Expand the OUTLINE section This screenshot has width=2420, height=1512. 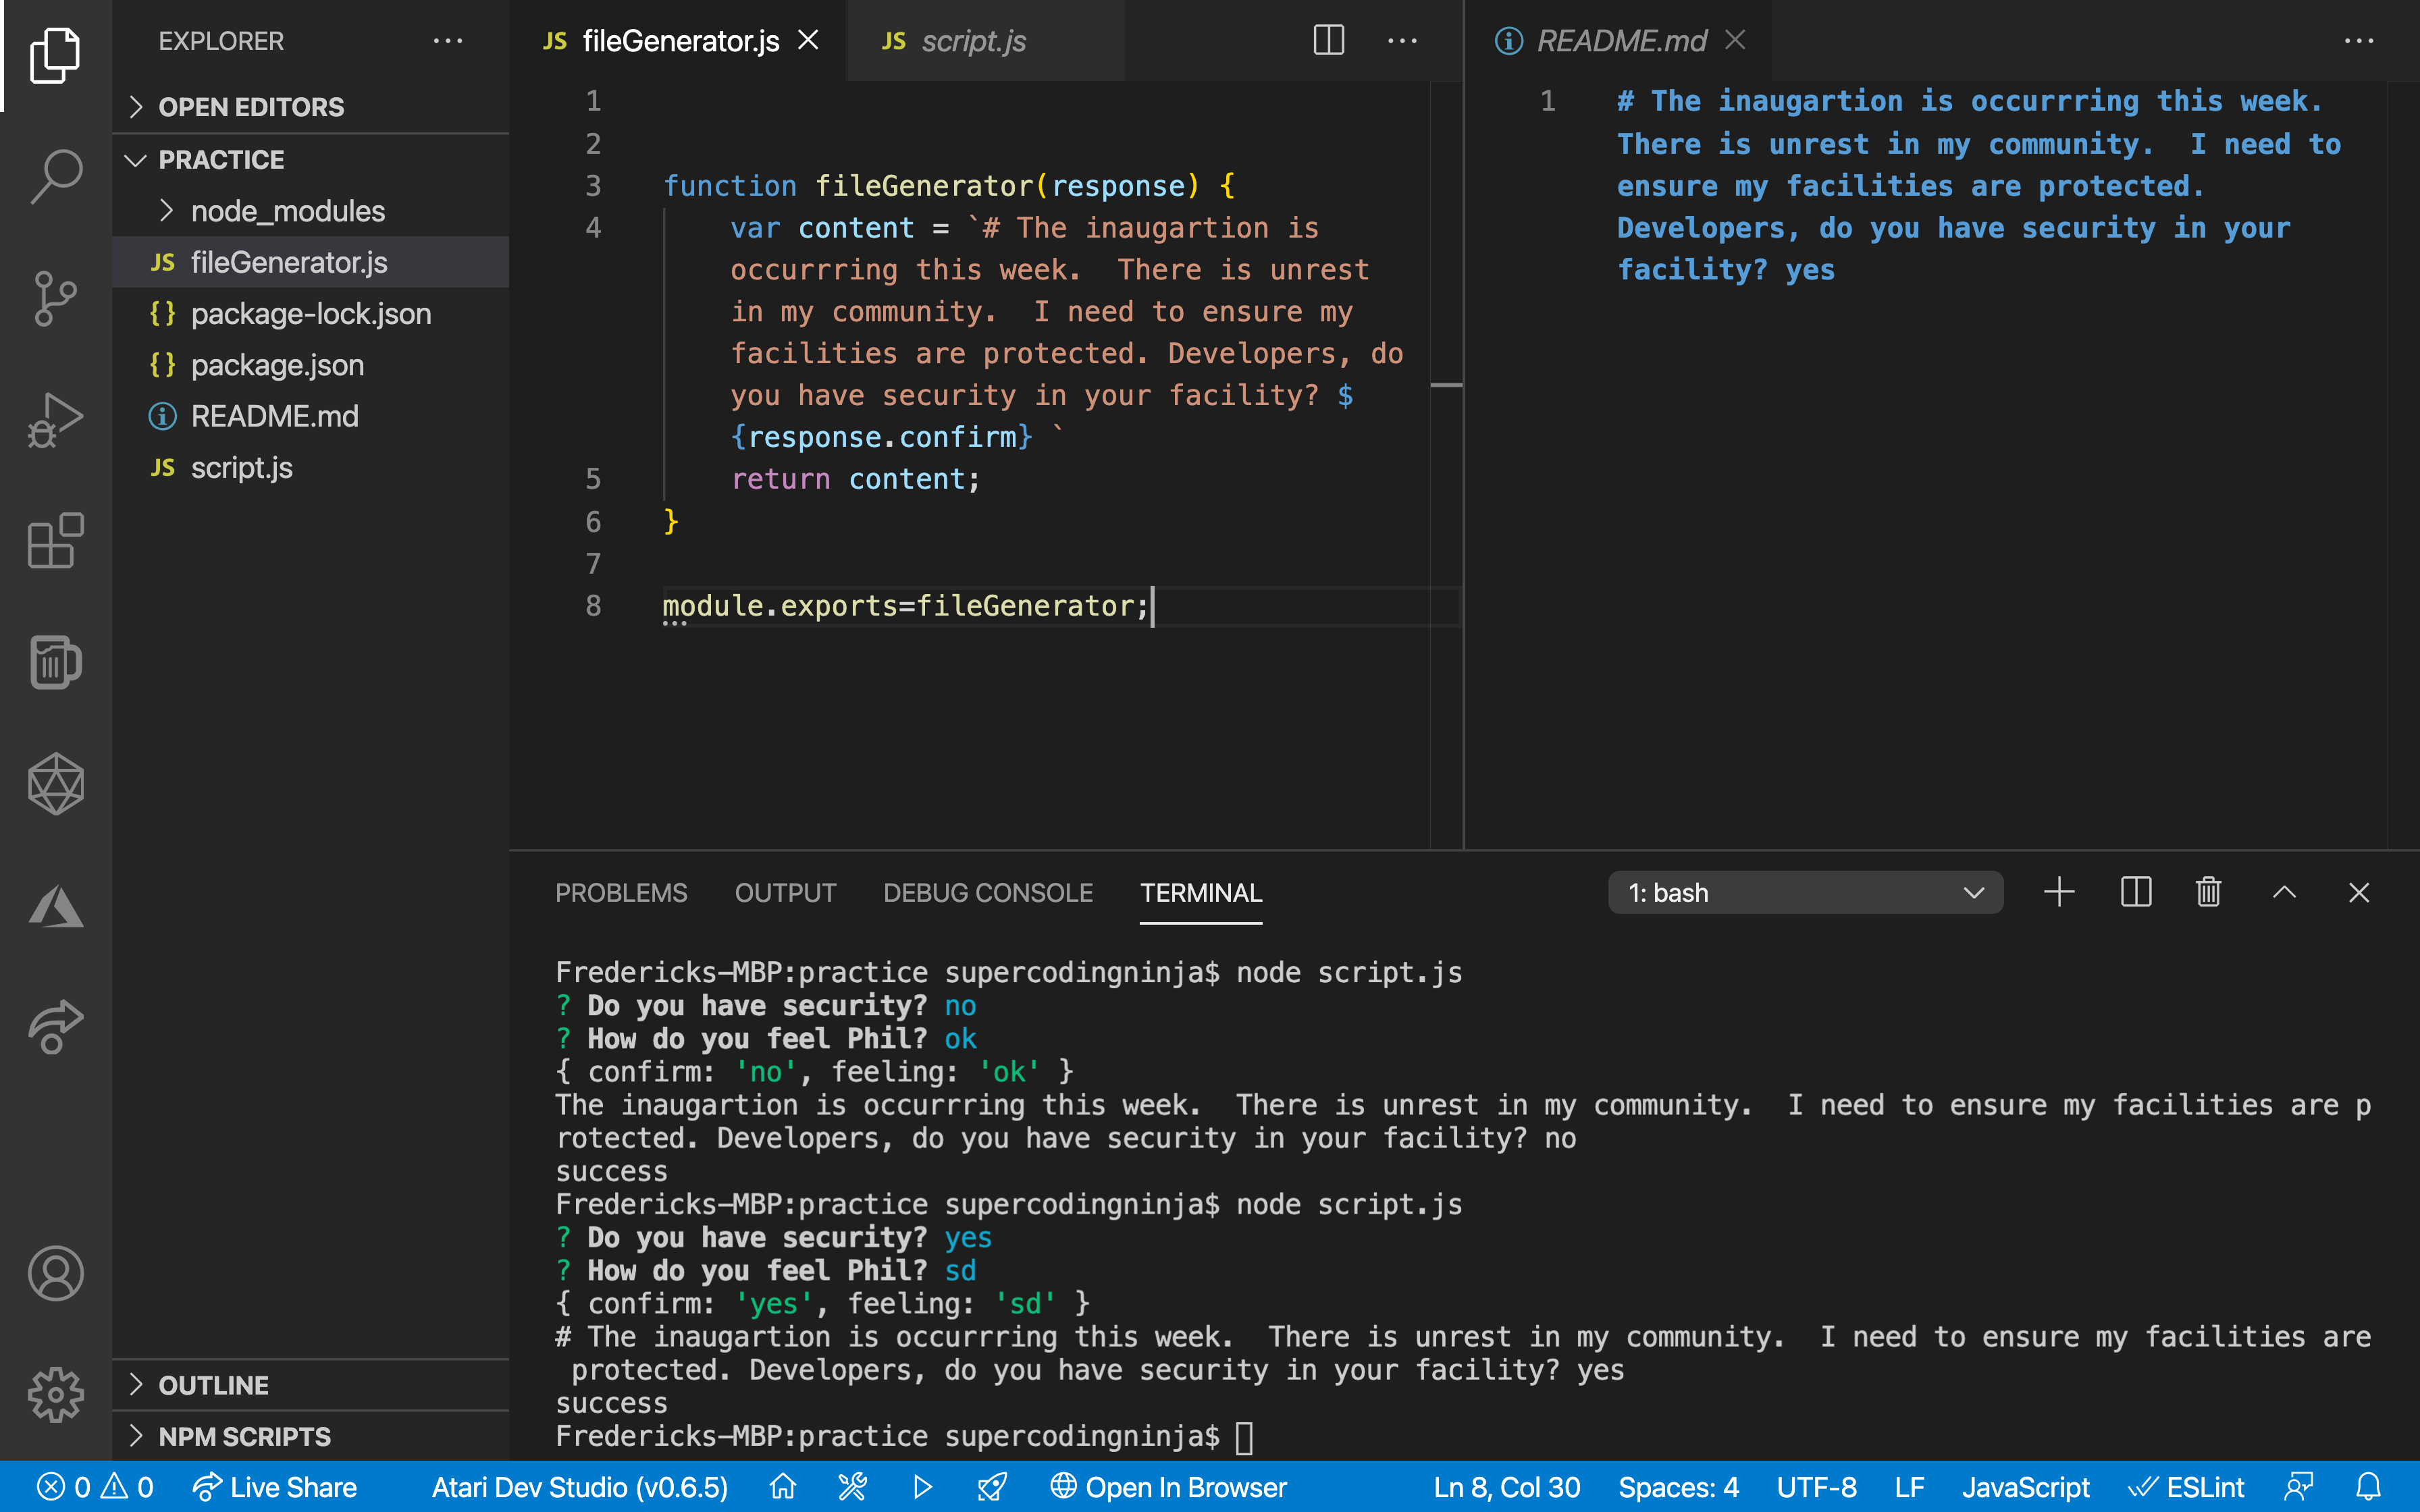310,1385
